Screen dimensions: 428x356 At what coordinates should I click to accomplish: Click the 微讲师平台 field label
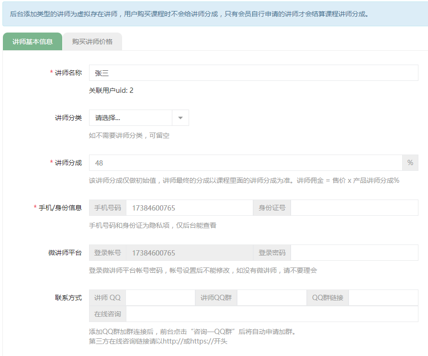click(65, 253)
